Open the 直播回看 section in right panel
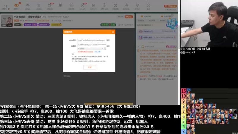 pyautogui.click(x=166, y=16)
